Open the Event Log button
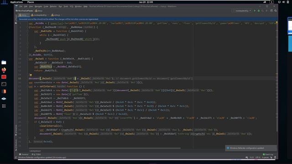The height and width of the screenshot is (164, 292). [x=268, y=154]
